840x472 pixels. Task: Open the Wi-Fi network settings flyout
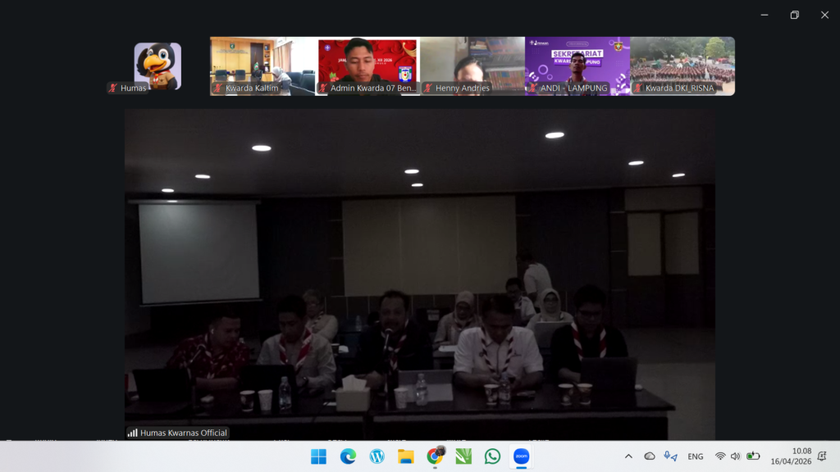[x=720, y=456]
